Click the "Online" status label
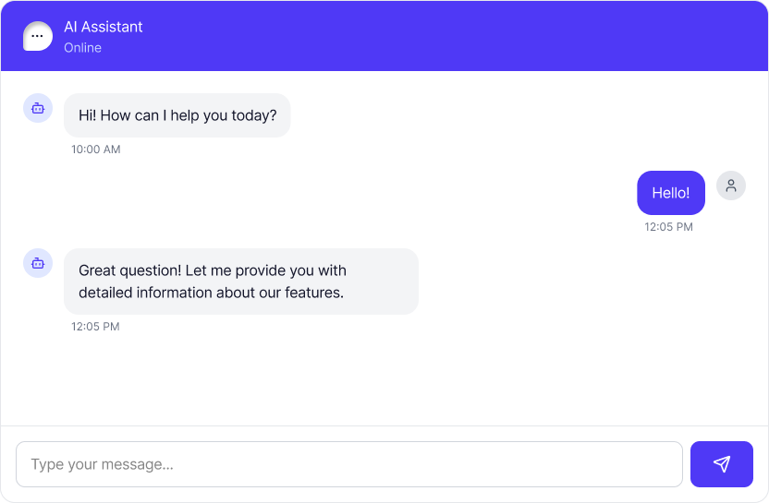Image resolution: width=769 pixels, height=503 pixels. click(82, 48)
